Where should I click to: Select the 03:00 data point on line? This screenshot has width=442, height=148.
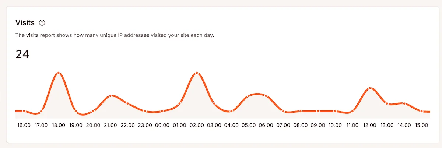[x=214, y=104]
